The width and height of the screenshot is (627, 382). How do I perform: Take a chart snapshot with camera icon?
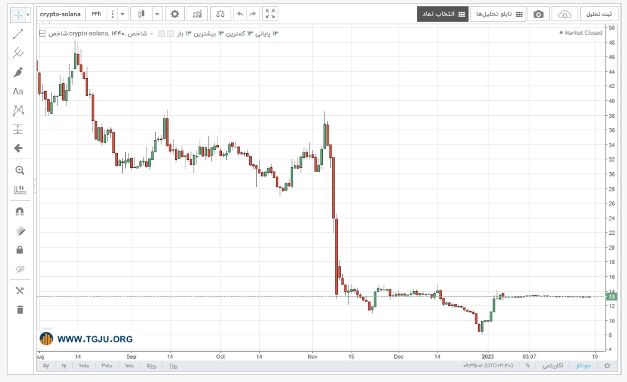click(538, 14)
